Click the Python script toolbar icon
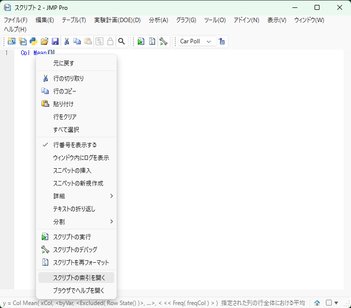Viewport: 351px width, 308px height. point(33,41)
